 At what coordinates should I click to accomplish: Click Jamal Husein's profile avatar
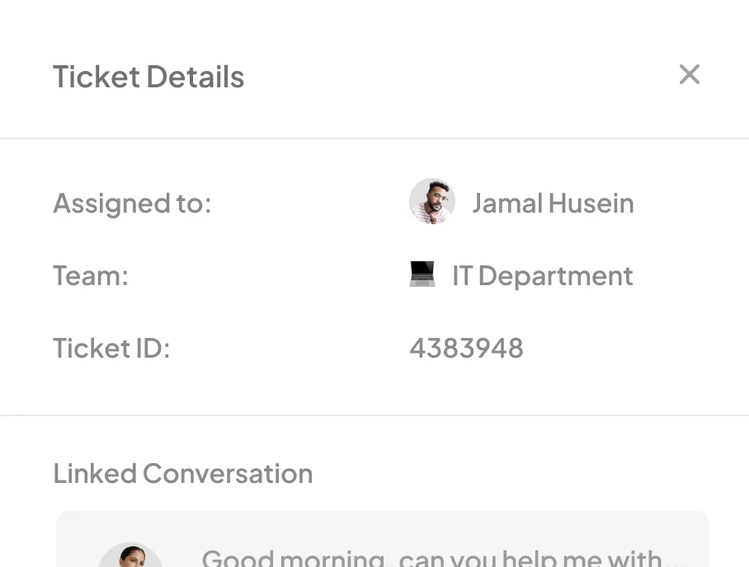point(432,202)
